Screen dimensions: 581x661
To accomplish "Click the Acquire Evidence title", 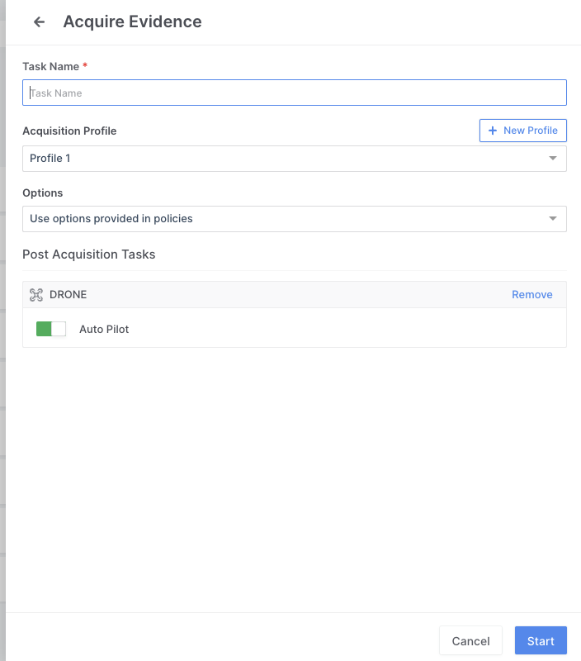I will pos(132,21).
